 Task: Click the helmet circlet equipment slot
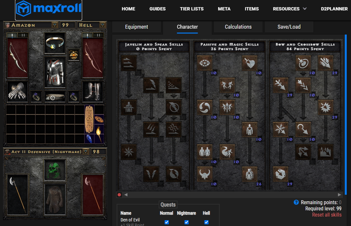[x=55, y=43]
